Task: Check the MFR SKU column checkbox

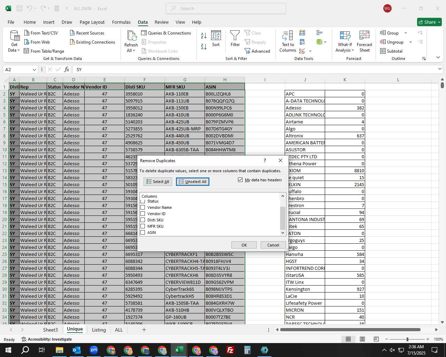Action: [143, 226]
